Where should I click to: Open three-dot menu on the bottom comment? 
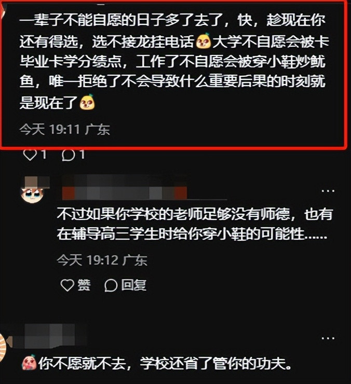[x=328, y=338]
